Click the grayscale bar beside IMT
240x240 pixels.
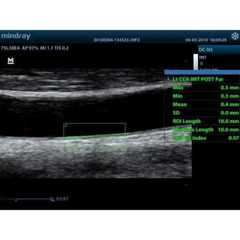196,62
